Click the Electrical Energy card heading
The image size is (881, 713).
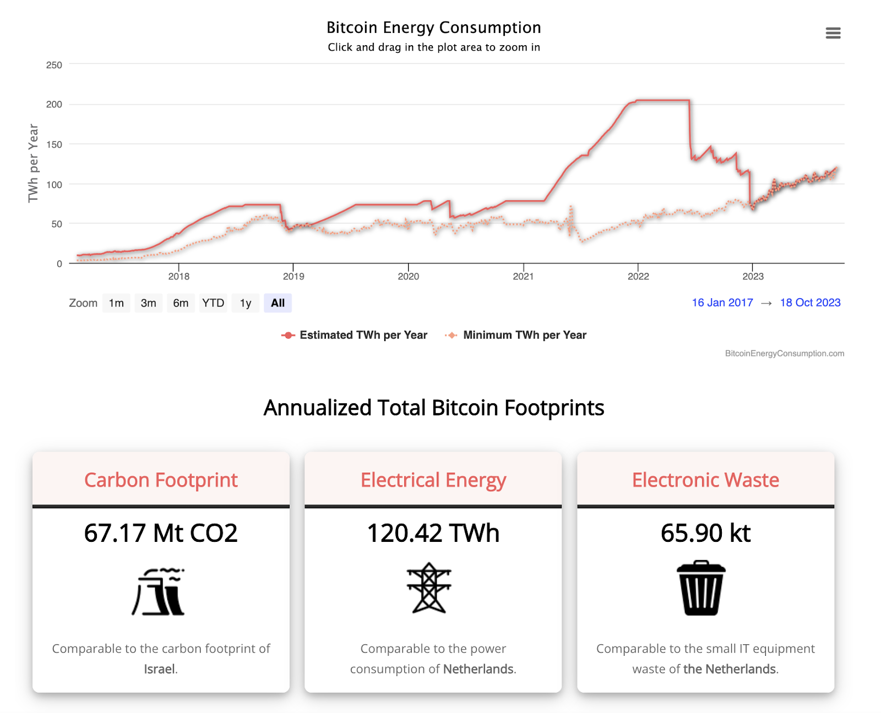click(x=433, y=480)
